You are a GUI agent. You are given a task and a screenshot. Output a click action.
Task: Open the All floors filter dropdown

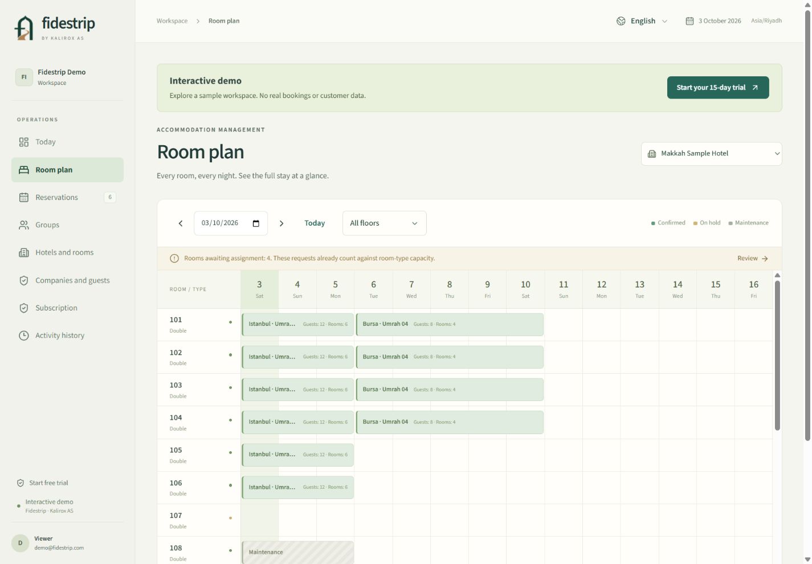point(384,223)
